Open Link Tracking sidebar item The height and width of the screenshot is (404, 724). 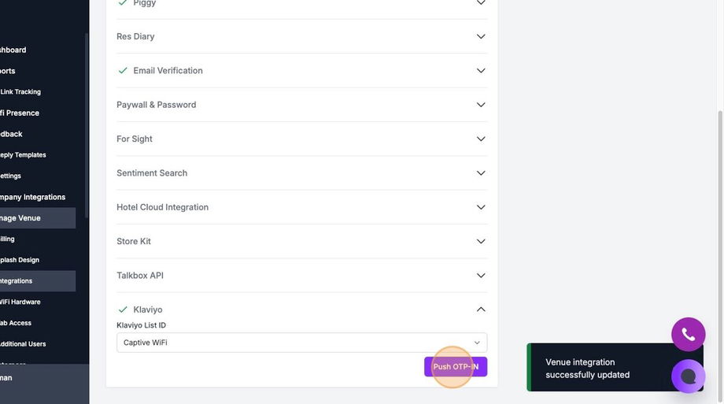click(x=21, y=92)
